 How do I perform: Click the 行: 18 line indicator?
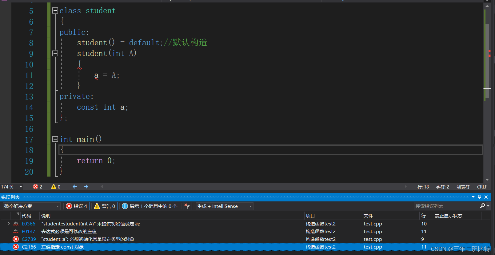(423, 187)
